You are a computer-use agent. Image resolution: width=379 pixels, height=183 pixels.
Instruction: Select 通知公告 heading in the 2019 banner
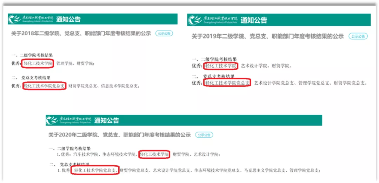point(254,20)
